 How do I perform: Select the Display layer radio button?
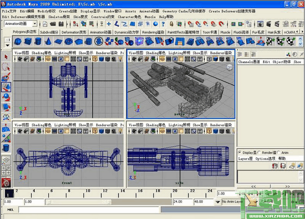[239, 153]
